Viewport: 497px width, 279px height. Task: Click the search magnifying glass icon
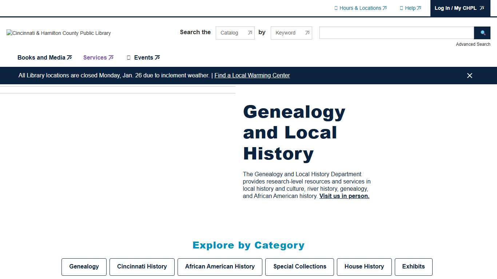click(x=482, y=33)
